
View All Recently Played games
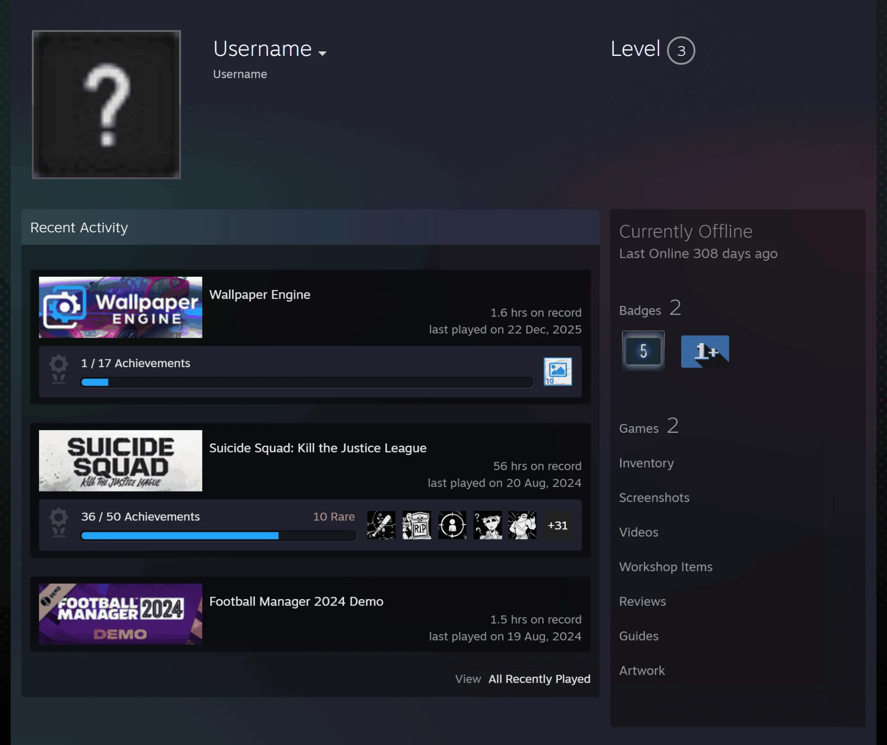(x=539, y=679)
